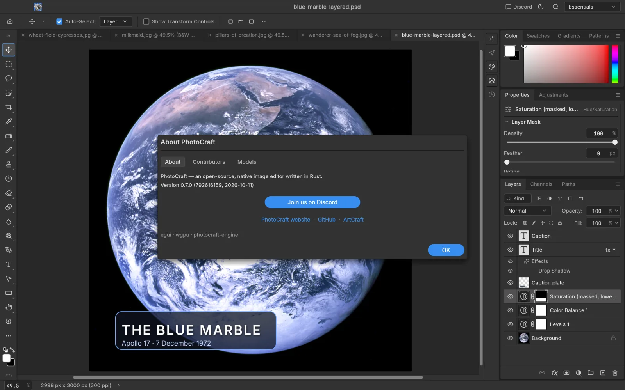Enable Show Transform Controls checkbox
The height and width of the screenshot is (390, 625).
pos(146,21)
